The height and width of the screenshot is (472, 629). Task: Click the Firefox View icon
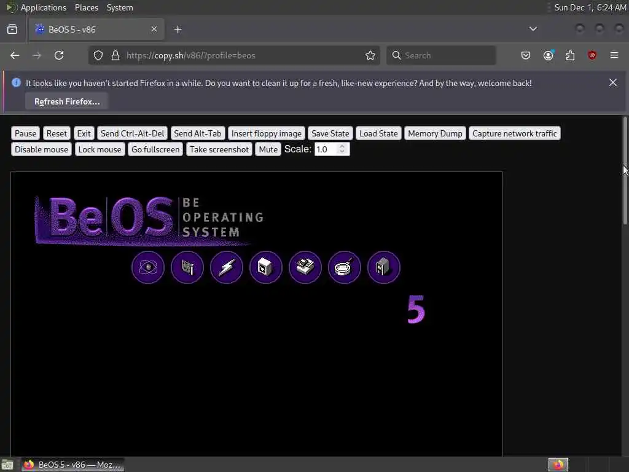pyautogui.click(x=12, y=29)
